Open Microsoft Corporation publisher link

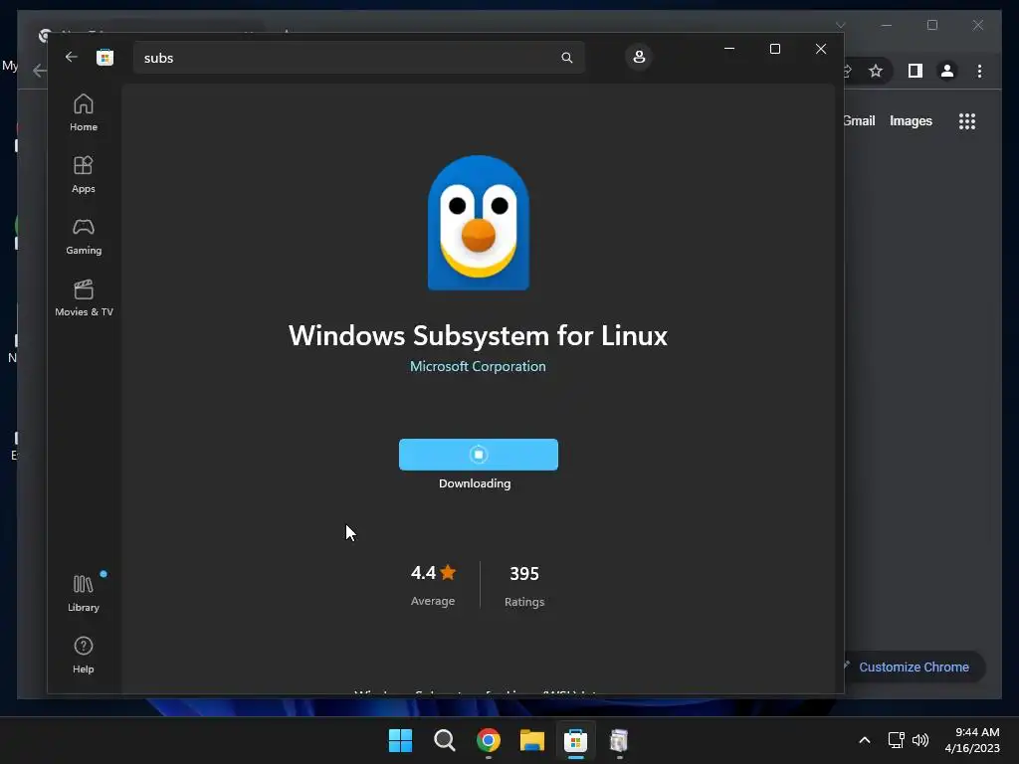pyautogui.click(x=478, y=366)
